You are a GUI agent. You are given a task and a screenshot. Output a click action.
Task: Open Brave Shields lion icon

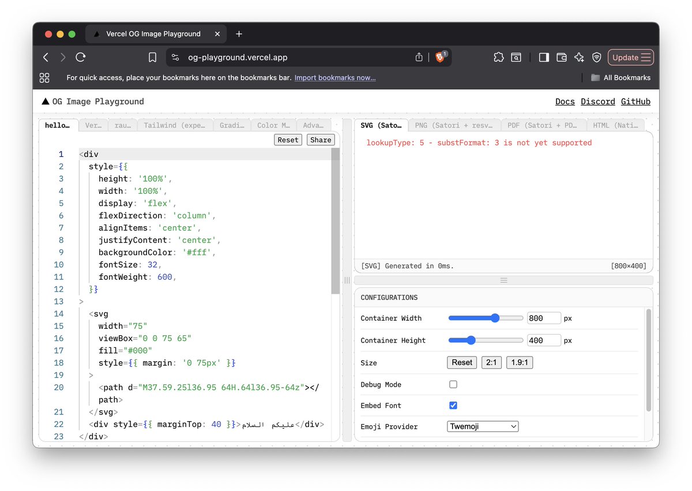tap(441, 57)
